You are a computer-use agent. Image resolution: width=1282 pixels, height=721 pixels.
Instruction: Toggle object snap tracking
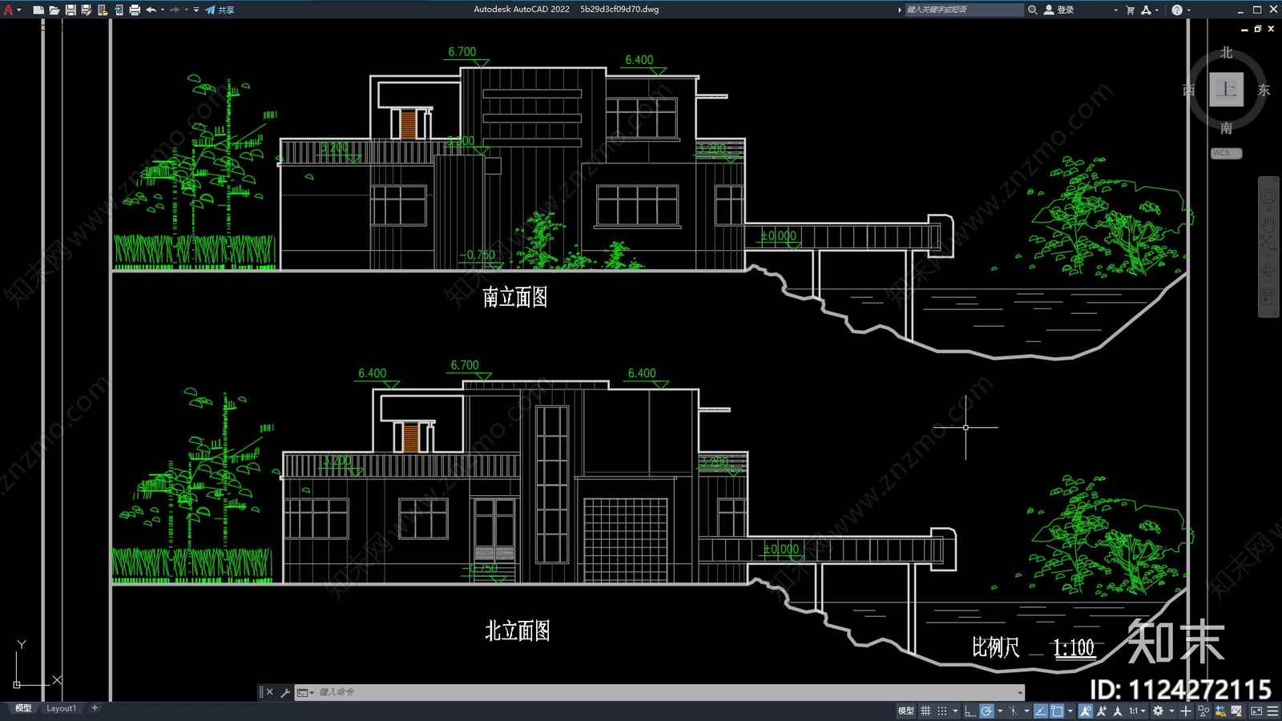click(1041, 711)
